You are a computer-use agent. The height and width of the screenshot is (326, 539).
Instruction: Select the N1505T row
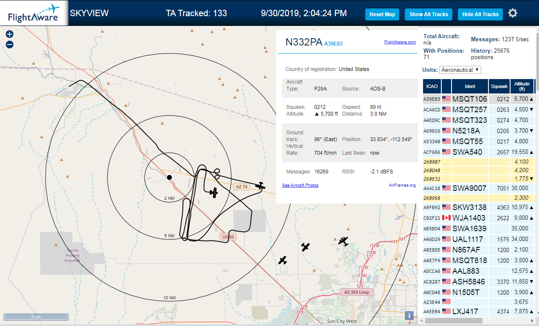pos(478,292)
